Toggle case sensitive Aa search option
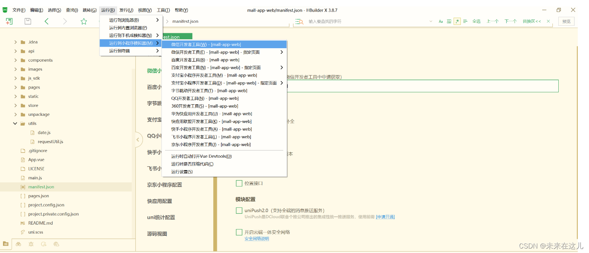Viewport: 589px width, 253px height. click(x=441, y=22)
